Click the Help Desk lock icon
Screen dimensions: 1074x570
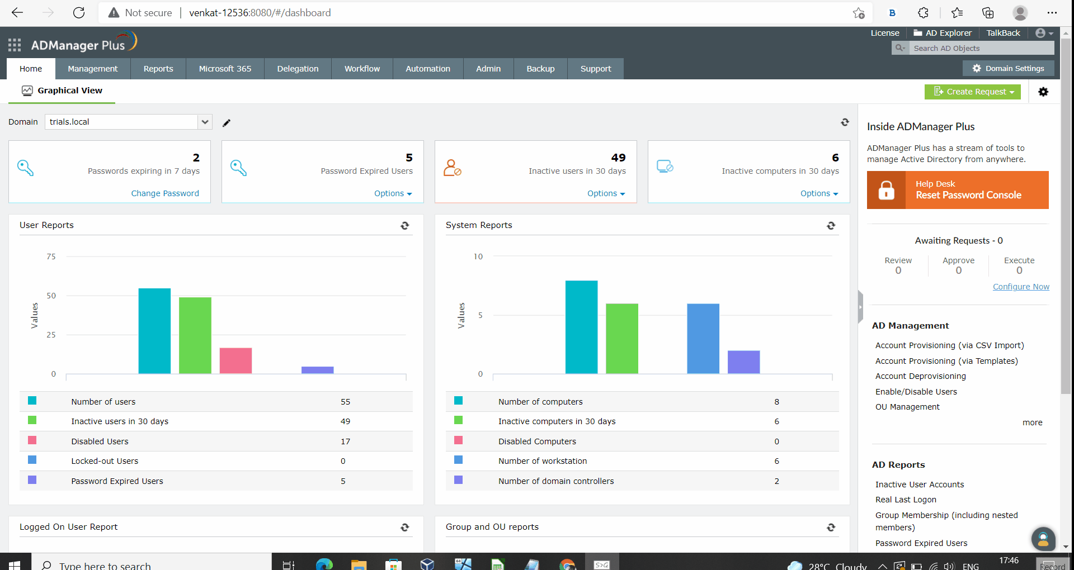click(x=887, y=190)
